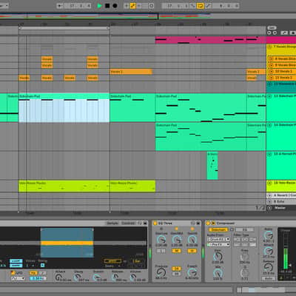Adjust the GainLow knob on EQ Three
This screenshot has height=296, width=296.
[161, 239]
